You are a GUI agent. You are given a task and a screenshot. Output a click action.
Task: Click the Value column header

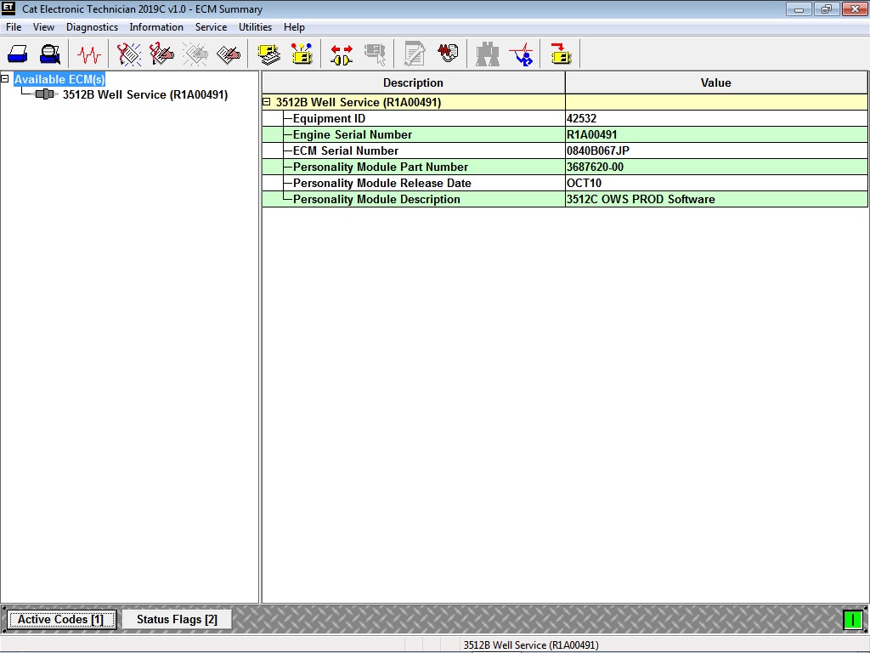coord(715,82)
